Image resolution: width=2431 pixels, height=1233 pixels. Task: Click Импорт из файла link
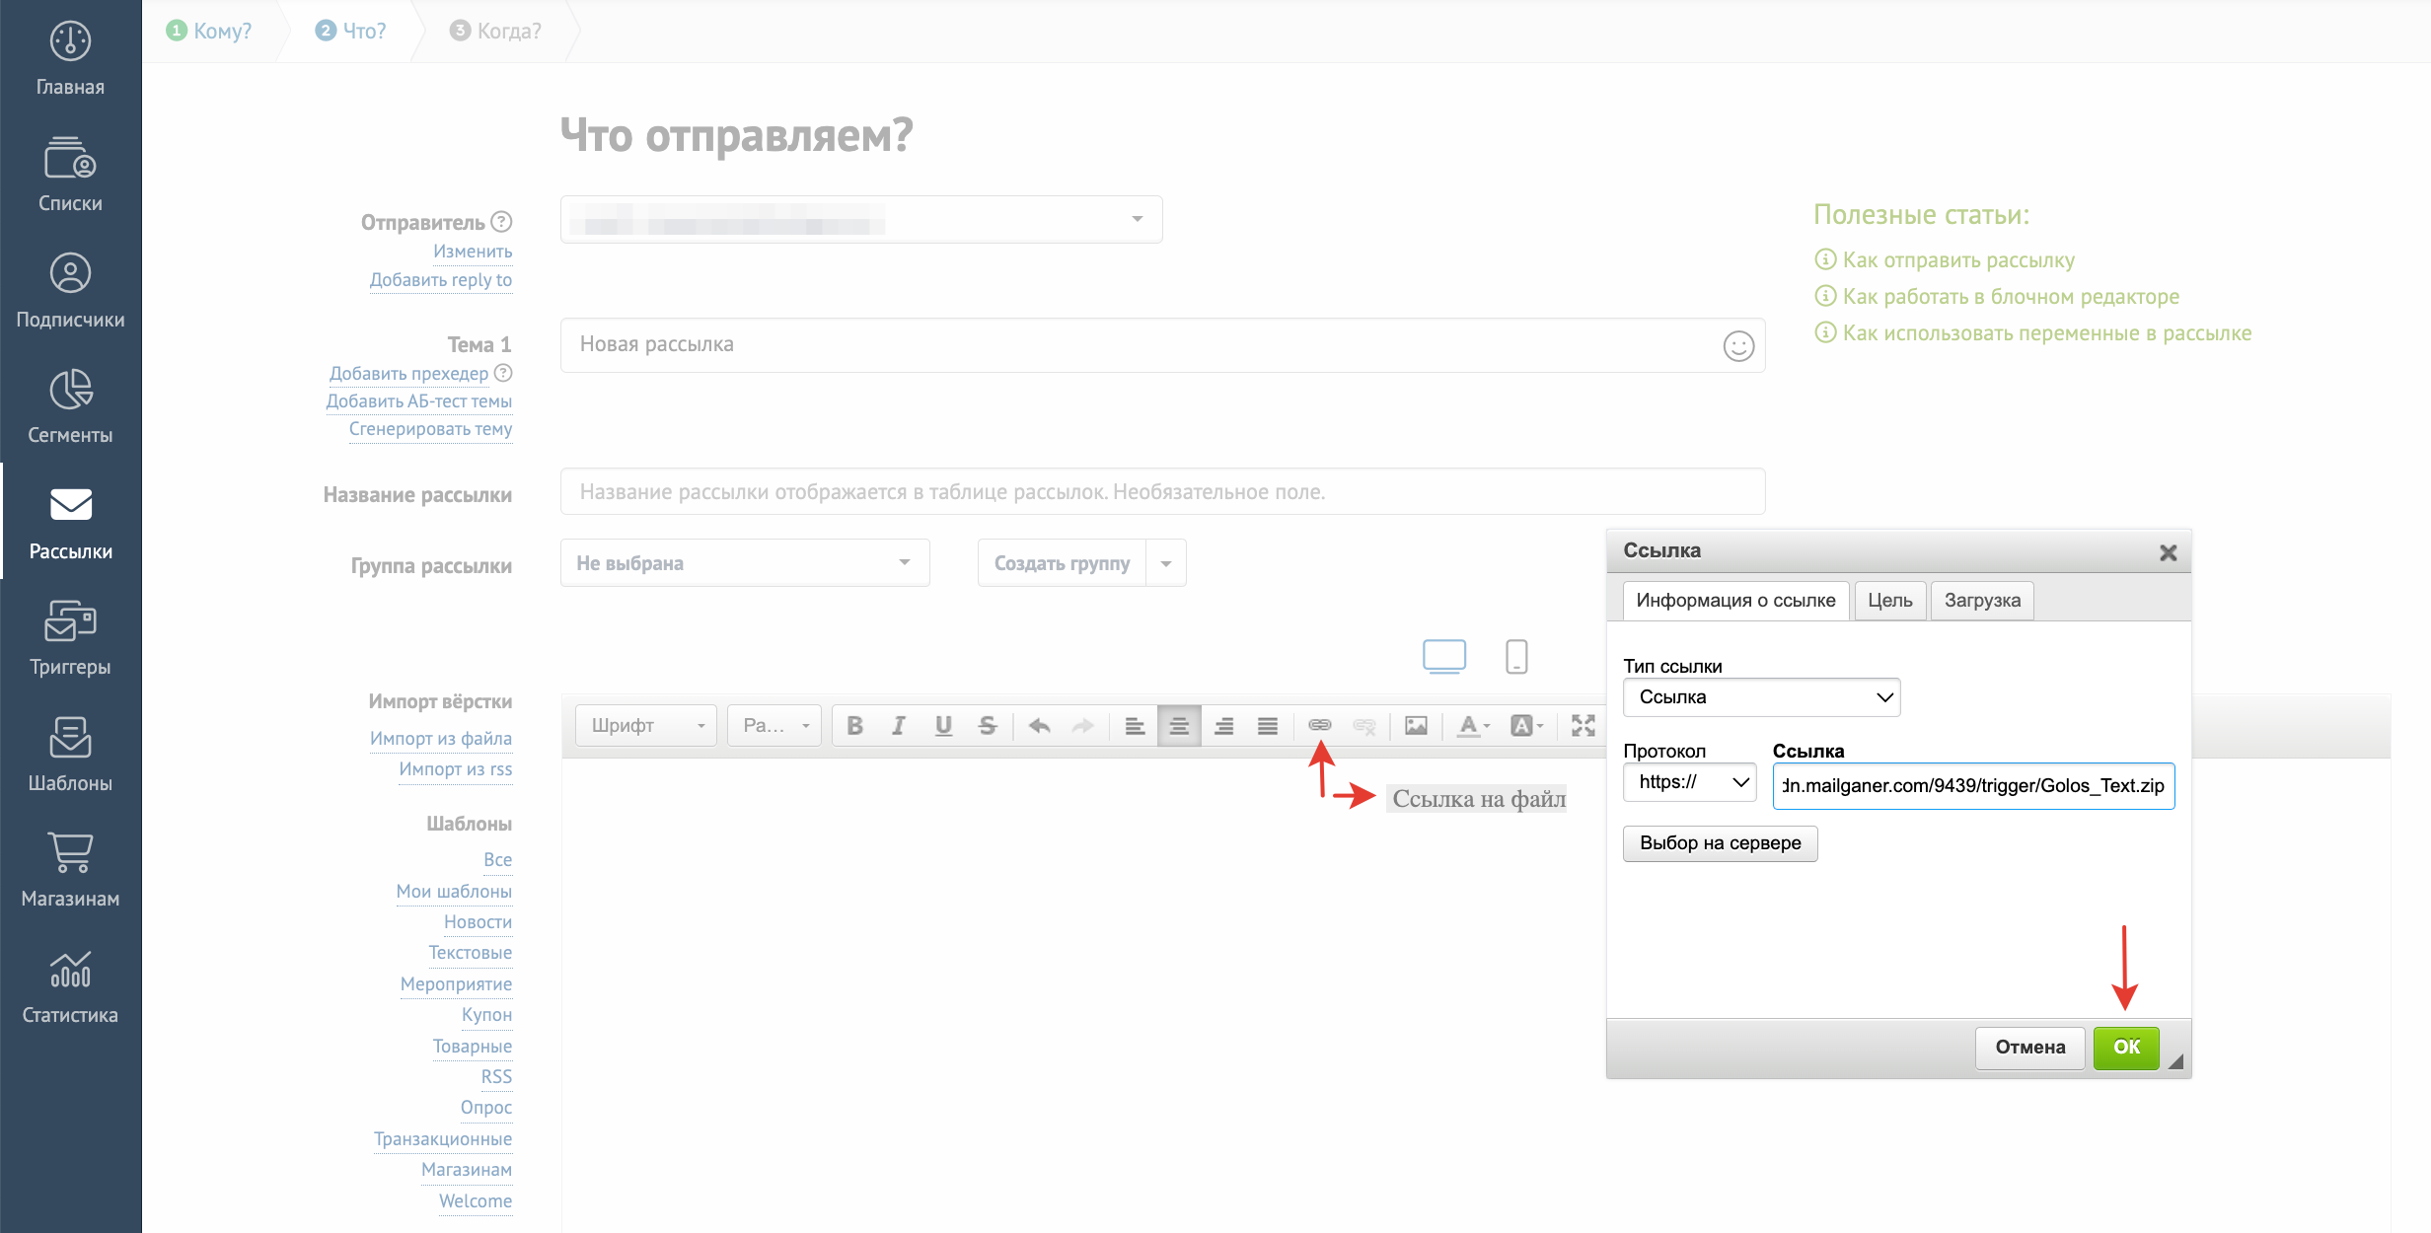tap(441, 739)
